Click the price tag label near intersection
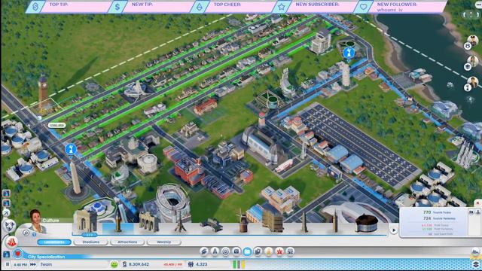Viewport: 482px width, 271px height. click(57, 126)
